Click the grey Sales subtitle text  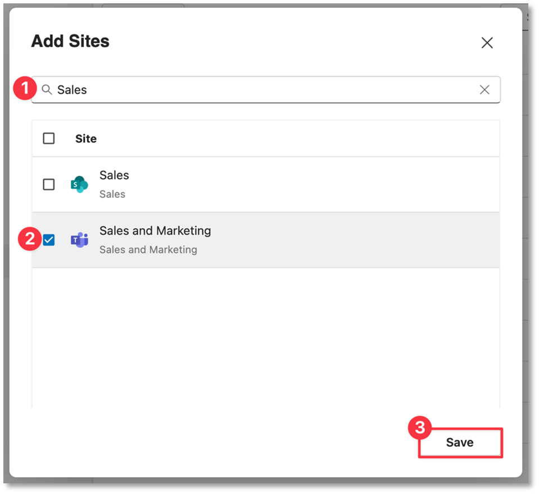point(112,194)
